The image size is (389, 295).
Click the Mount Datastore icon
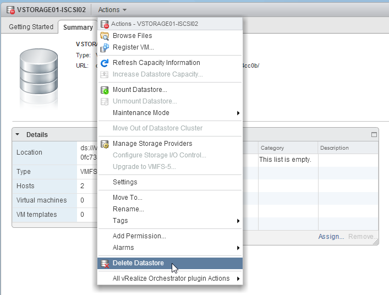[105, 90]
